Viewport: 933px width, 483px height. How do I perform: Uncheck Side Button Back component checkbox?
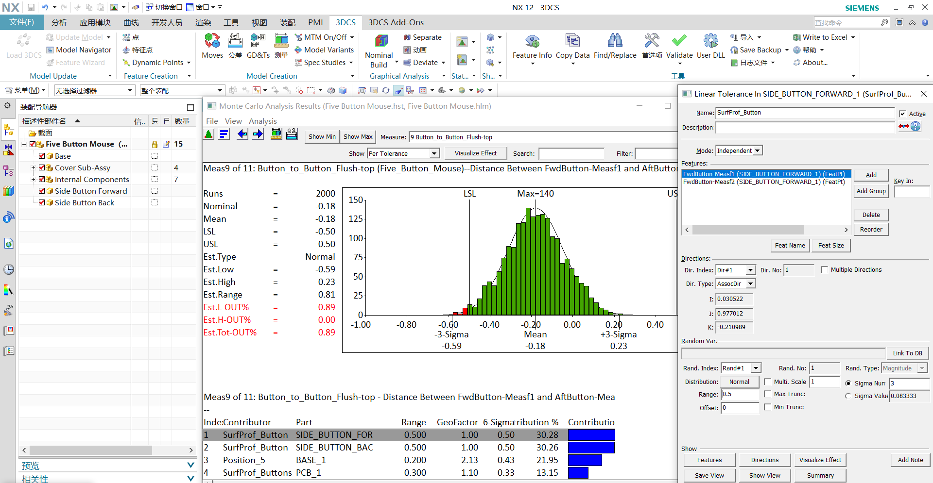point(42,202)
